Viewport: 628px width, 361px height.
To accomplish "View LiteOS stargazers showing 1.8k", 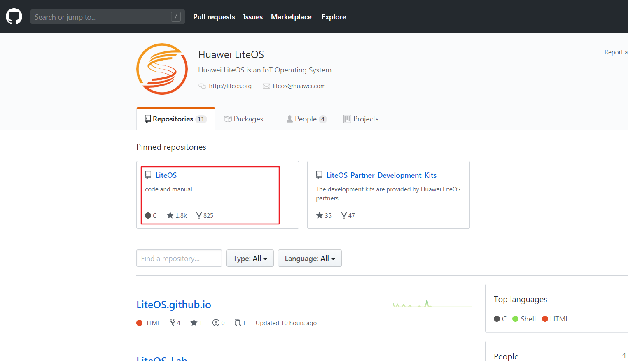I will click(177, 215).
